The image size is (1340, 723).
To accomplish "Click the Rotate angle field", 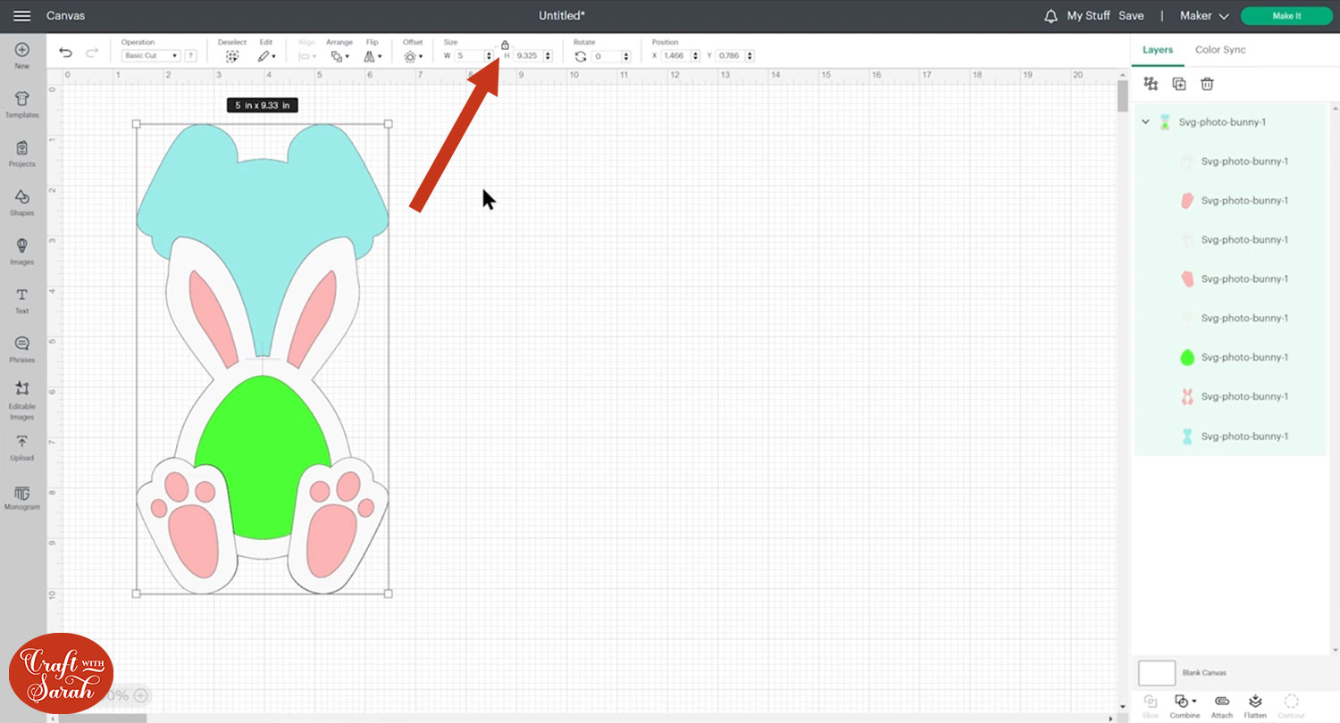I will click(x=607, y=56).
